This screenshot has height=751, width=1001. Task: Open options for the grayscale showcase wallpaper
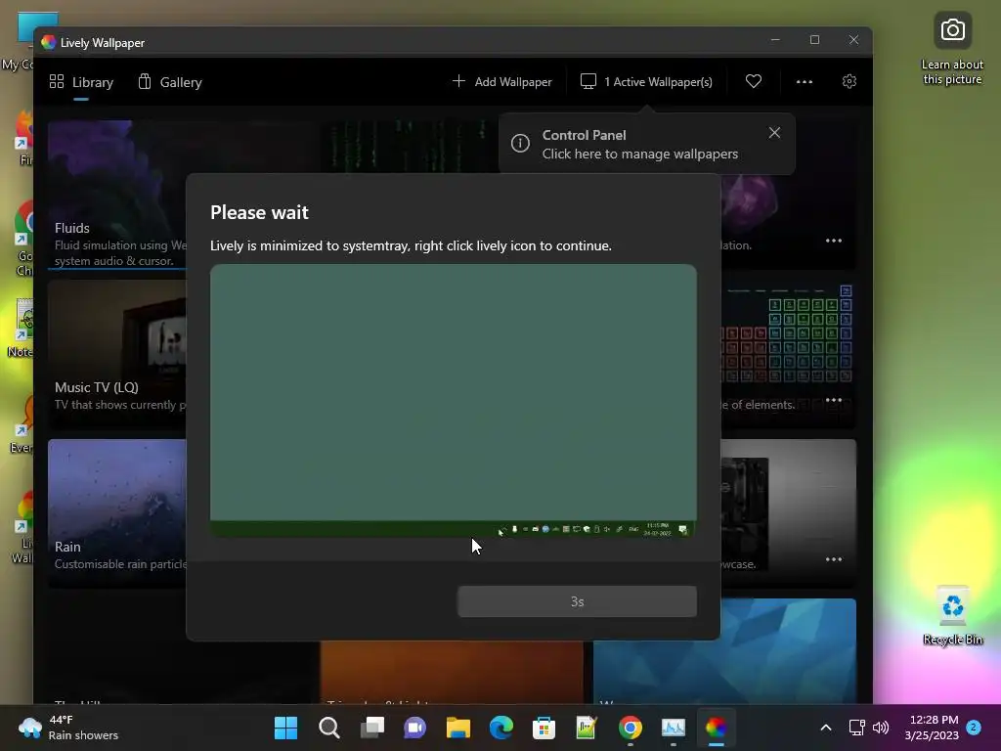[834, 559]
